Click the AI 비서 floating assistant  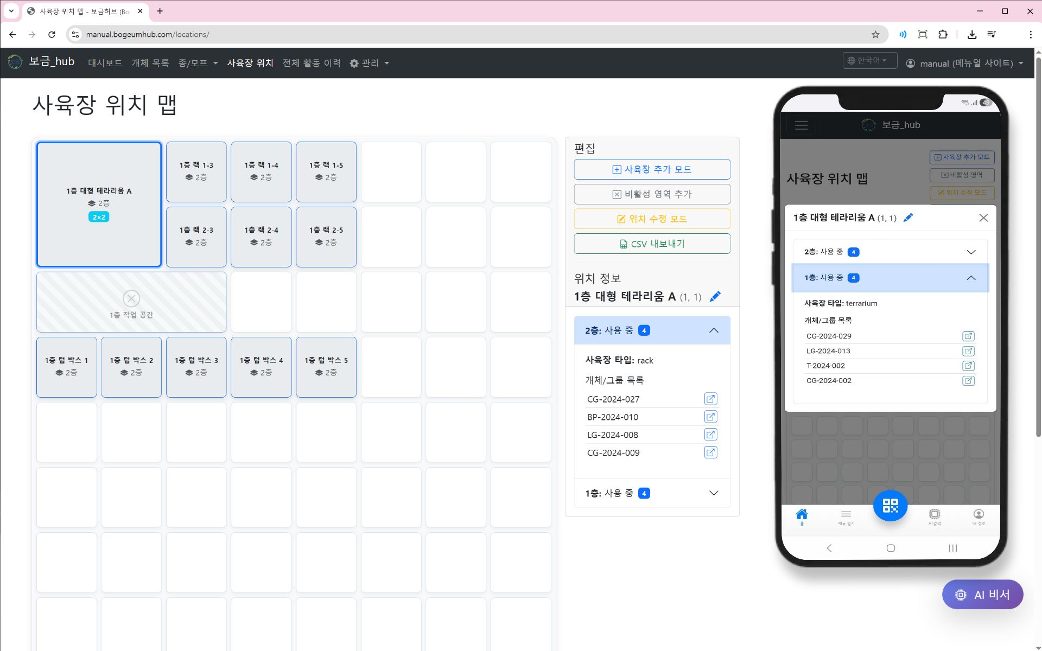click(982, 594)
